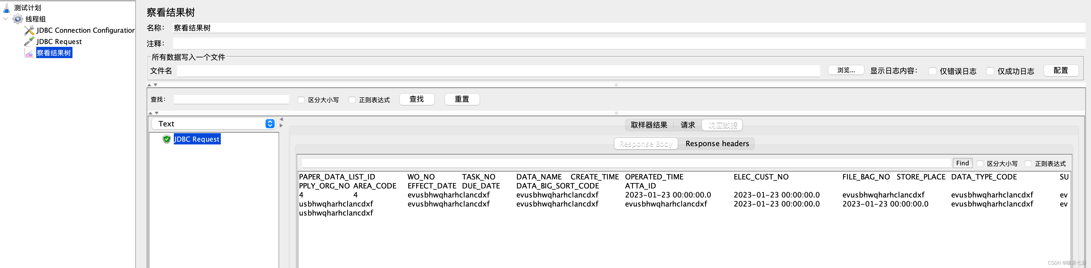1091x268 pixels.
Task: Click the 查找 search button
Action: click(x=417, y=99)
